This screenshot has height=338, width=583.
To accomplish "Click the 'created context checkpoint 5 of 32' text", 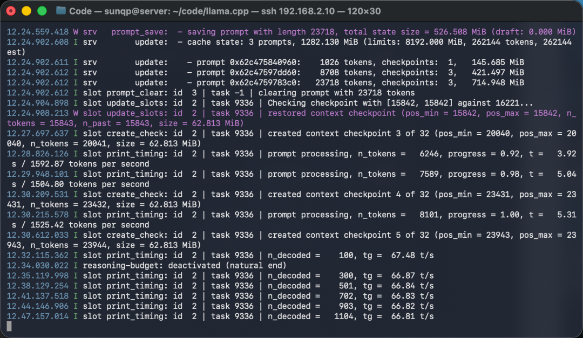I will pos(348,234).
